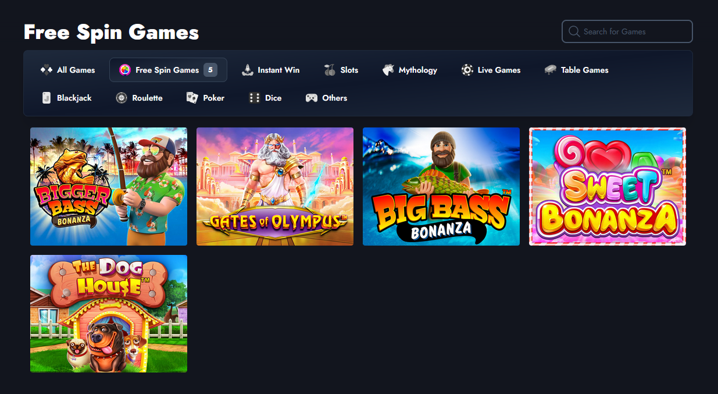Click the dice dots icon
Image resolution: width=718 pixels, height=394 pixels.
click(255, 98)
